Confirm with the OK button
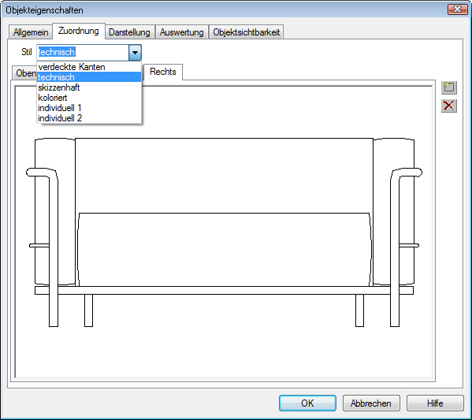The height and width of the screenshot is (420, 472). (307, 403)
